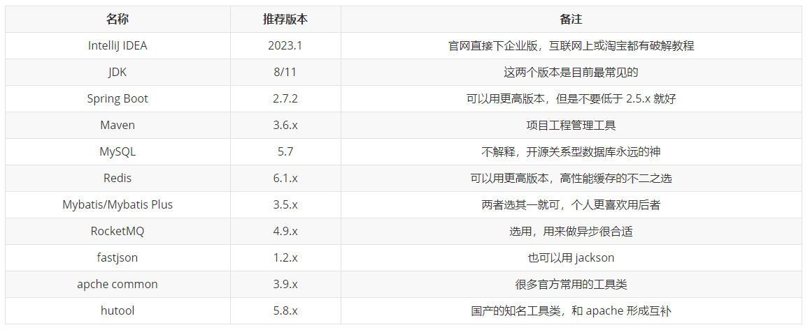810x330 pixels.
Task: Select the RocketMQ name cell
Action: [118, 232]
